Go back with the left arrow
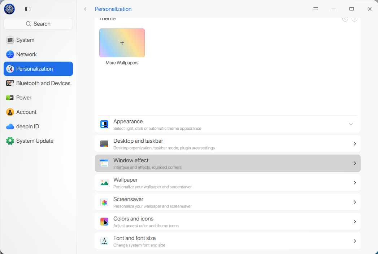Viewport: 378px width, 254px height. pos(85,9)
